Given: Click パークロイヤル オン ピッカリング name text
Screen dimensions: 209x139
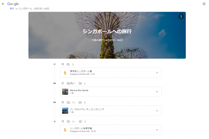Looking at the screenshot, I should [87, 109].
